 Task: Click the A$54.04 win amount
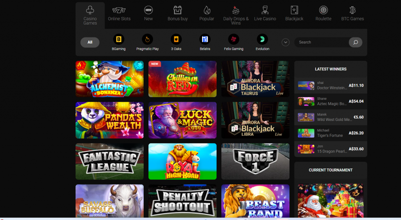(356, 101)
